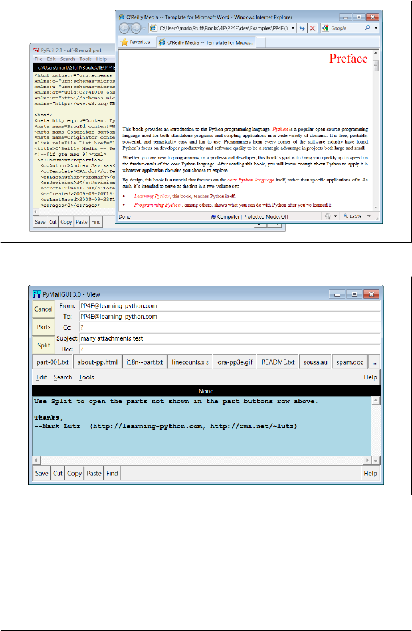Click the red stop icon in Internet Explorer

(x=312, y=28)
